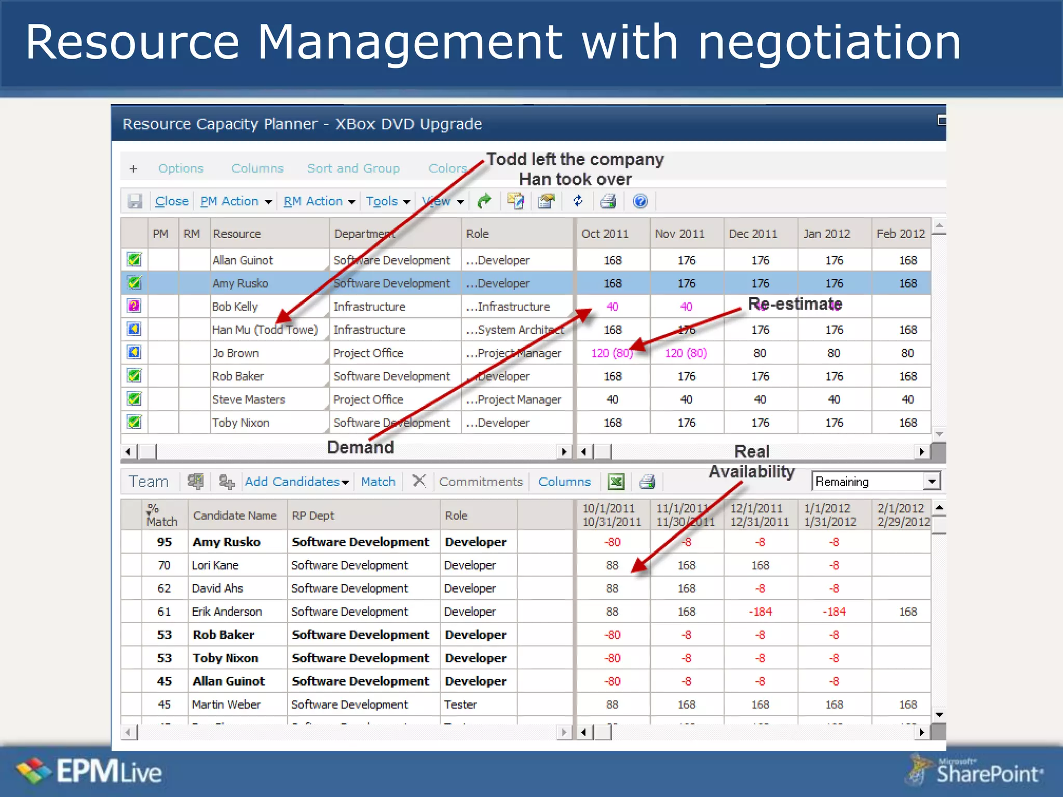
Task: Click the status icon for Bob Kelly
Action: point(134,306)
